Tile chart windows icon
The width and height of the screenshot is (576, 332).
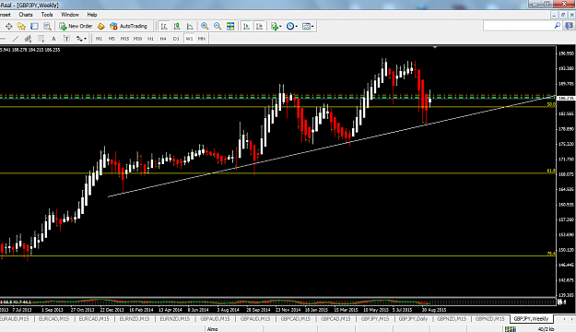(230, 26)
